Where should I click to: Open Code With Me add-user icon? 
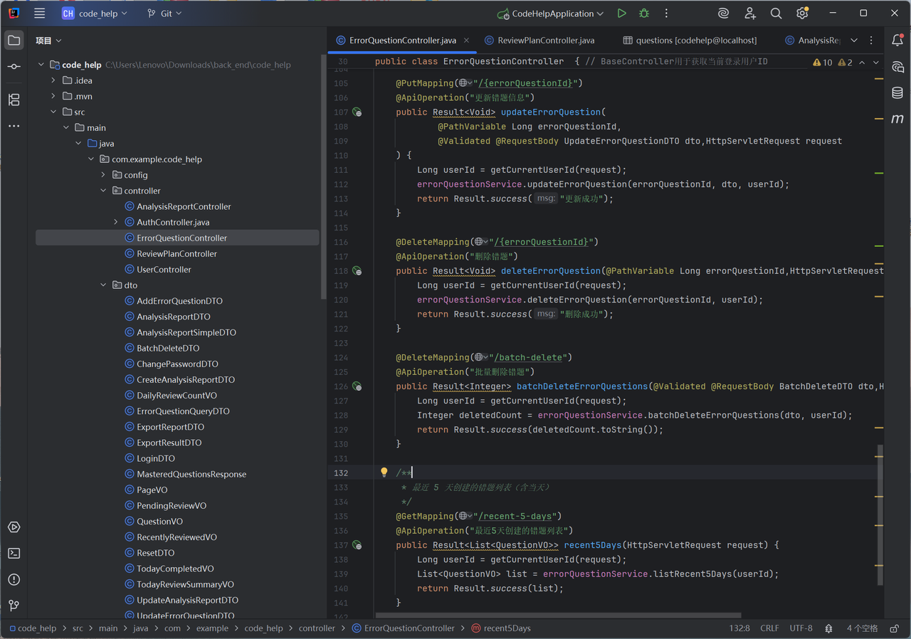point(750,14)
